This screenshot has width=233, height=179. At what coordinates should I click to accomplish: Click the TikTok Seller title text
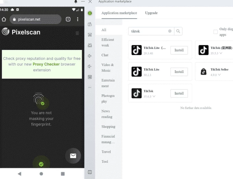tap(220, 70)
